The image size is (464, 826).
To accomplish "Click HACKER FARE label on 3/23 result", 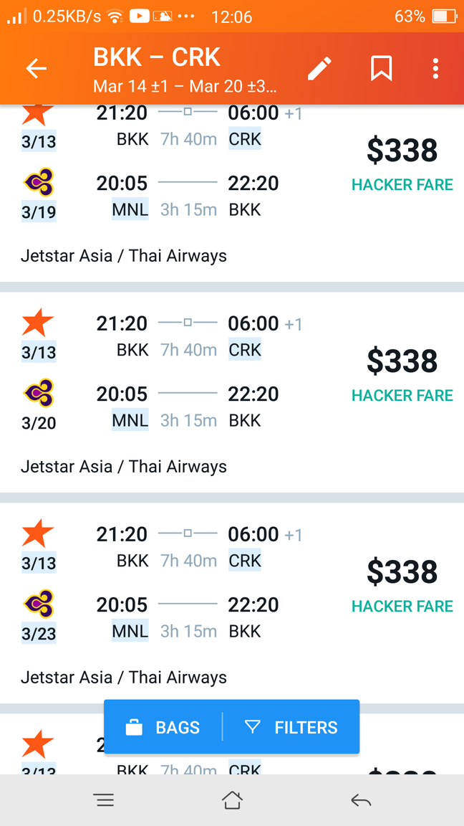I will pyautogui.click(x=402, y=607).
